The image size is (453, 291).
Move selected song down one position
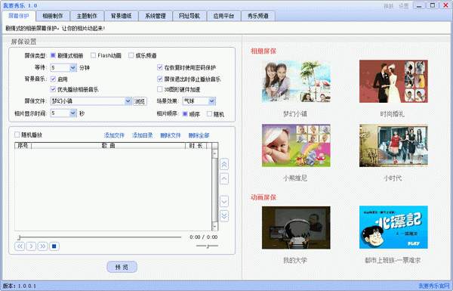[x=224, y=201]
